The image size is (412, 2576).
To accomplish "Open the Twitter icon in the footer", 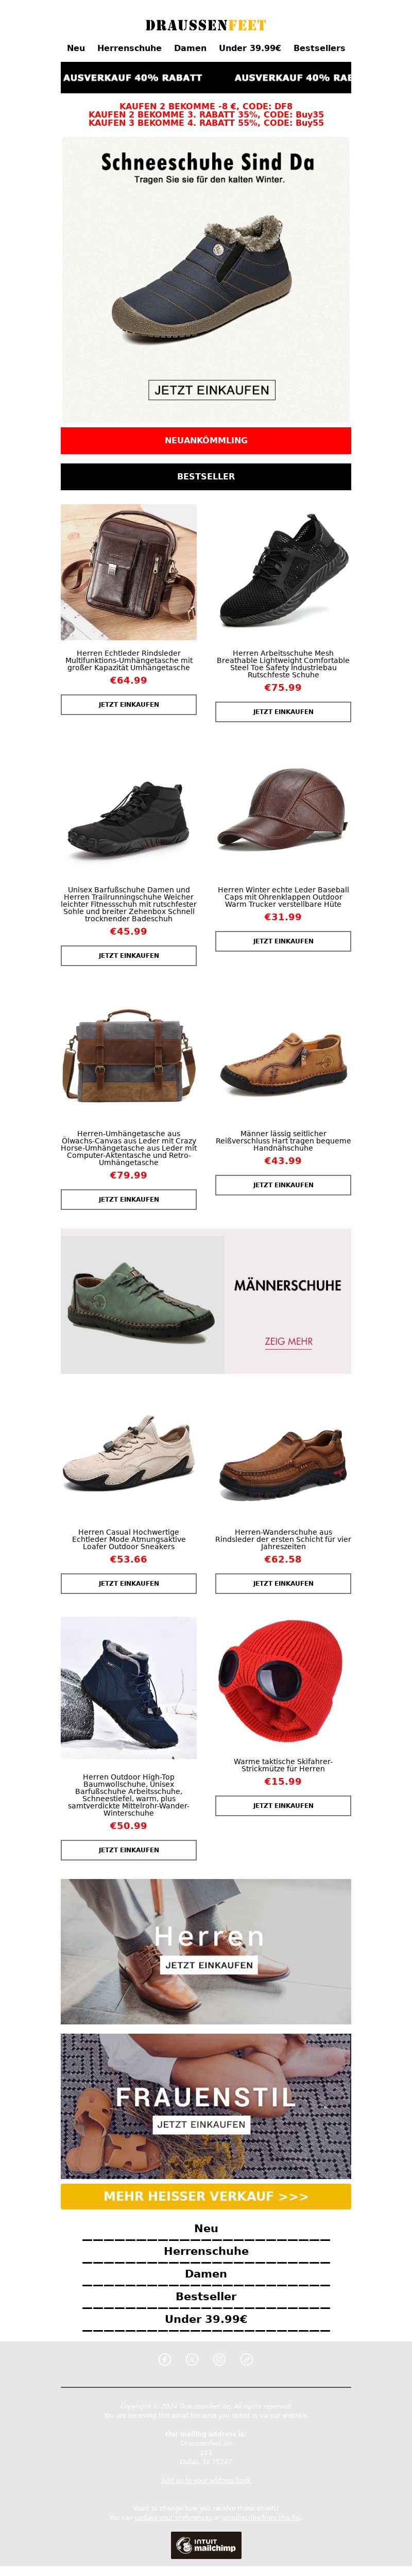I will (x=192, y=2359).
